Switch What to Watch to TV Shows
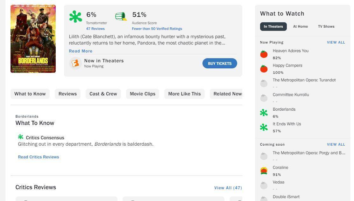The width and height of the screenshot is (354, 201). click(326, 26)
